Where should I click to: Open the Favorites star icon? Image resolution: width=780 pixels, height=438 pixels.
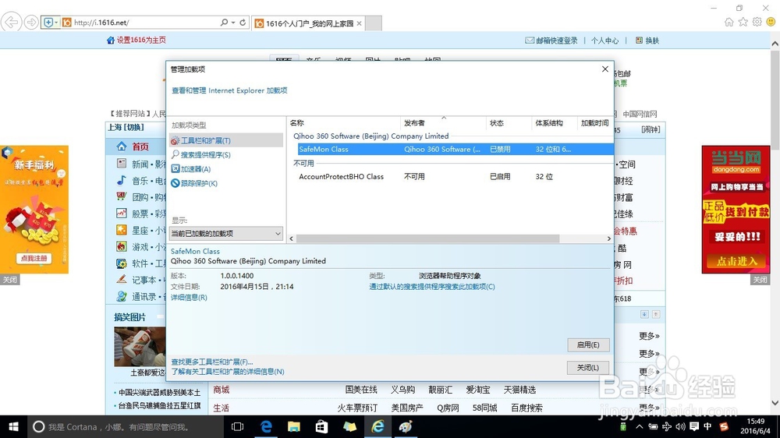click(743, 22)
